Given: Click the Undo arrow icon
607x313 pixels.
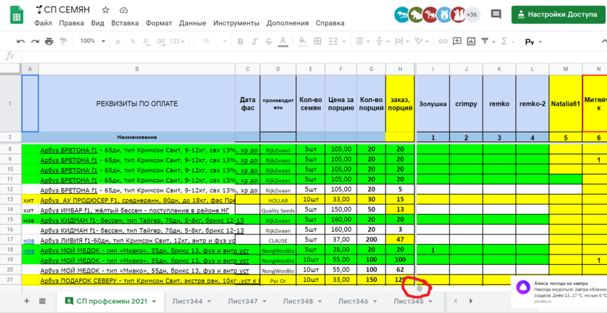Looking at the screenshot, I should tap(20, 41).
